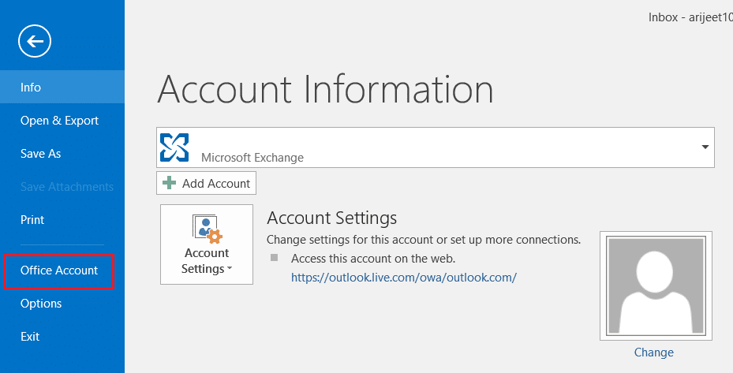Image resolution: width=733 pixels, height=373 pixels.
Task: Click the Account Information page heading
Action: tap(325, 90)
